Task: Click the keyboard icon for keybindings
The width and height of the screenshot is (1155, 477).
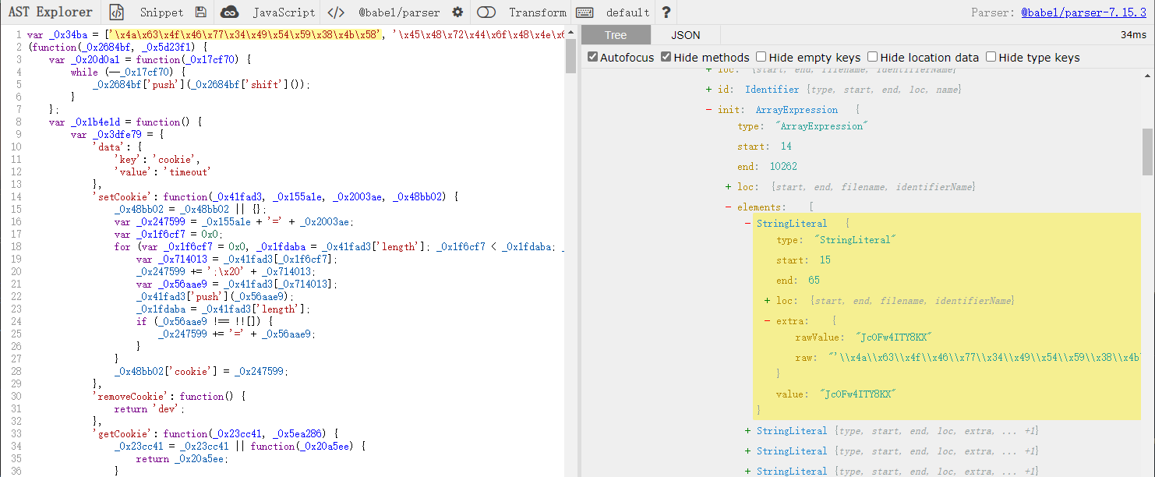Action: tap(585, 12)
